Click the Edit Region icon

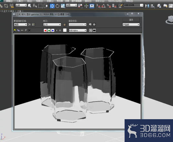point(29,24)
